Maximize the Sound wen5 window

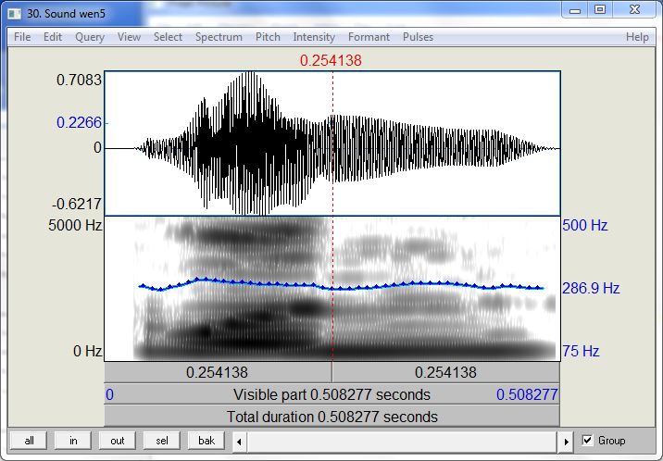[x=600, y=10]
